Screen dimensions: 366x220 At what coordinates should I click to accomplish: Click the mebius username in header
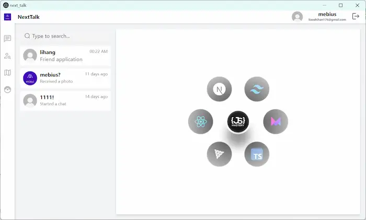[x=327, y=14]
